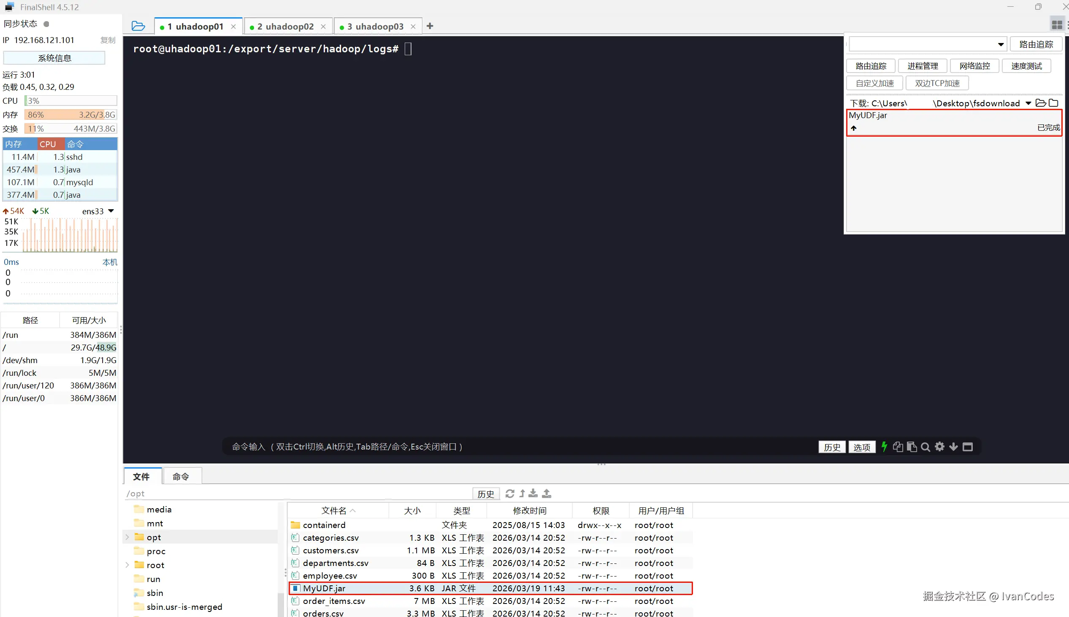Click the upload icon in file toolbar
This screenshot has height=617, width=1069.
click(547, 493)
